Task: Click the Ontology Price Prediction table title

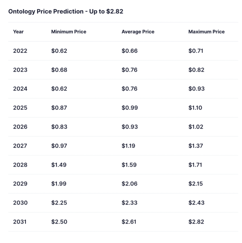Action: (66, 12)
